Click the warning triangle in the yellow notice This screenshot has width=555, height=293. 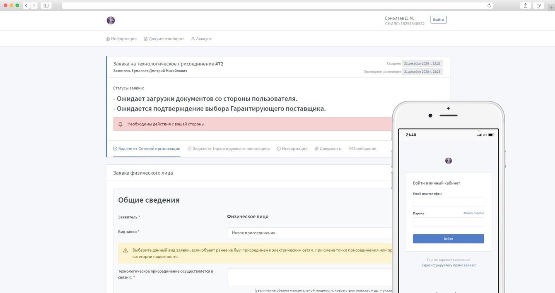pos(124,250)
